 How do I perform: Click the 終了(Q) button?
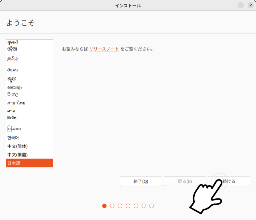(141, 181)
